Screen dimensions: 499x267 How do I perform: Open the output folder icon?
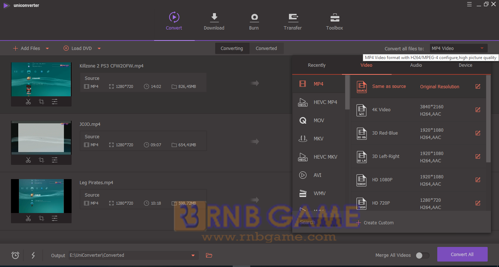pyautogui.click(x=209, y=255)
